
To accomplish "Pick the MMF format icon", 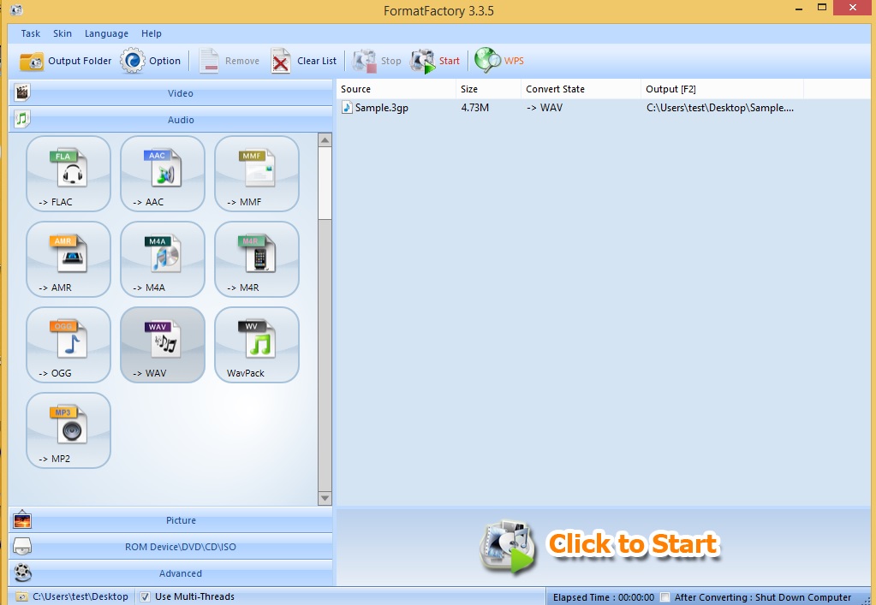I will click(257, 174).
